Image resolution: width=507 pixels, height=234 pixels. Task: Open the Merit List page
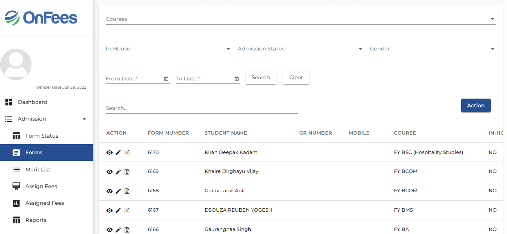(38, 170)
